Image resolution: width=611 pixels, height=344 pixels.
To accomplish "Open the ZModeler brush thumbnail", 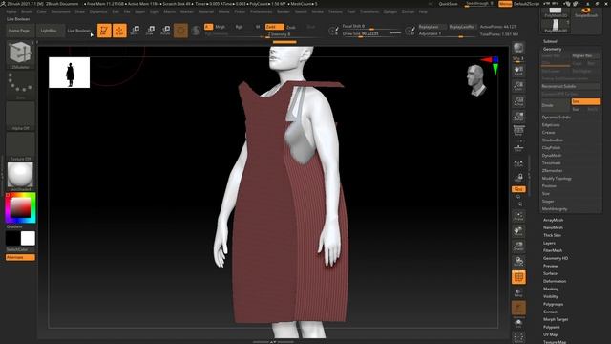I will 20,54.
